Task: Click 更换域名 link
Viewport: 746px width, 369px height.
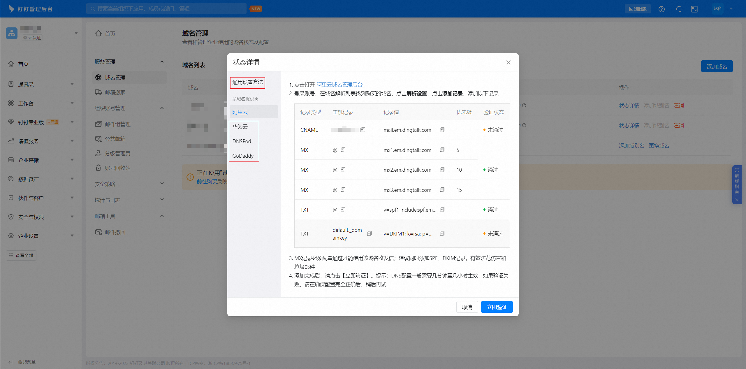Action: 659,145
